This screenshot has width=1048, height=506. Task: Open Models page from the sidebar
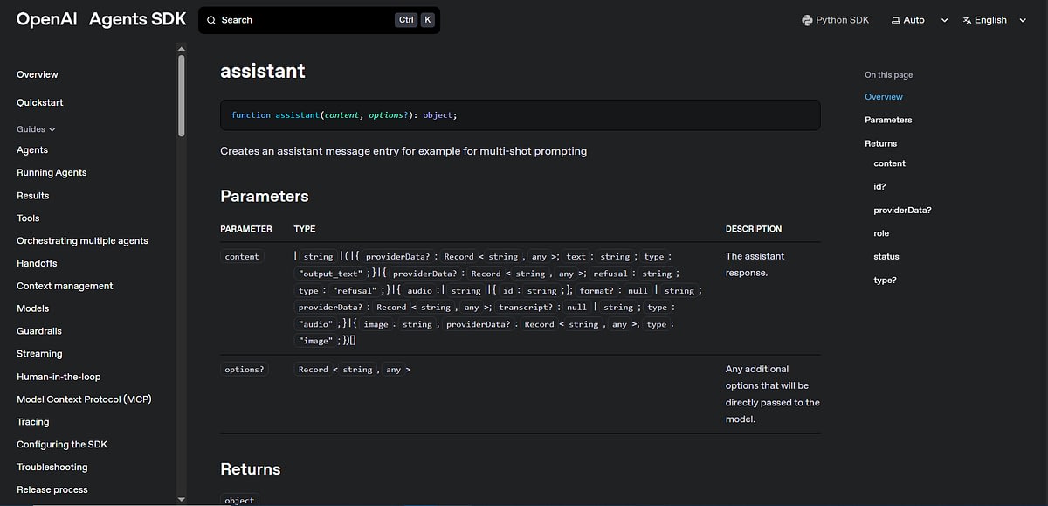point(32,308)
